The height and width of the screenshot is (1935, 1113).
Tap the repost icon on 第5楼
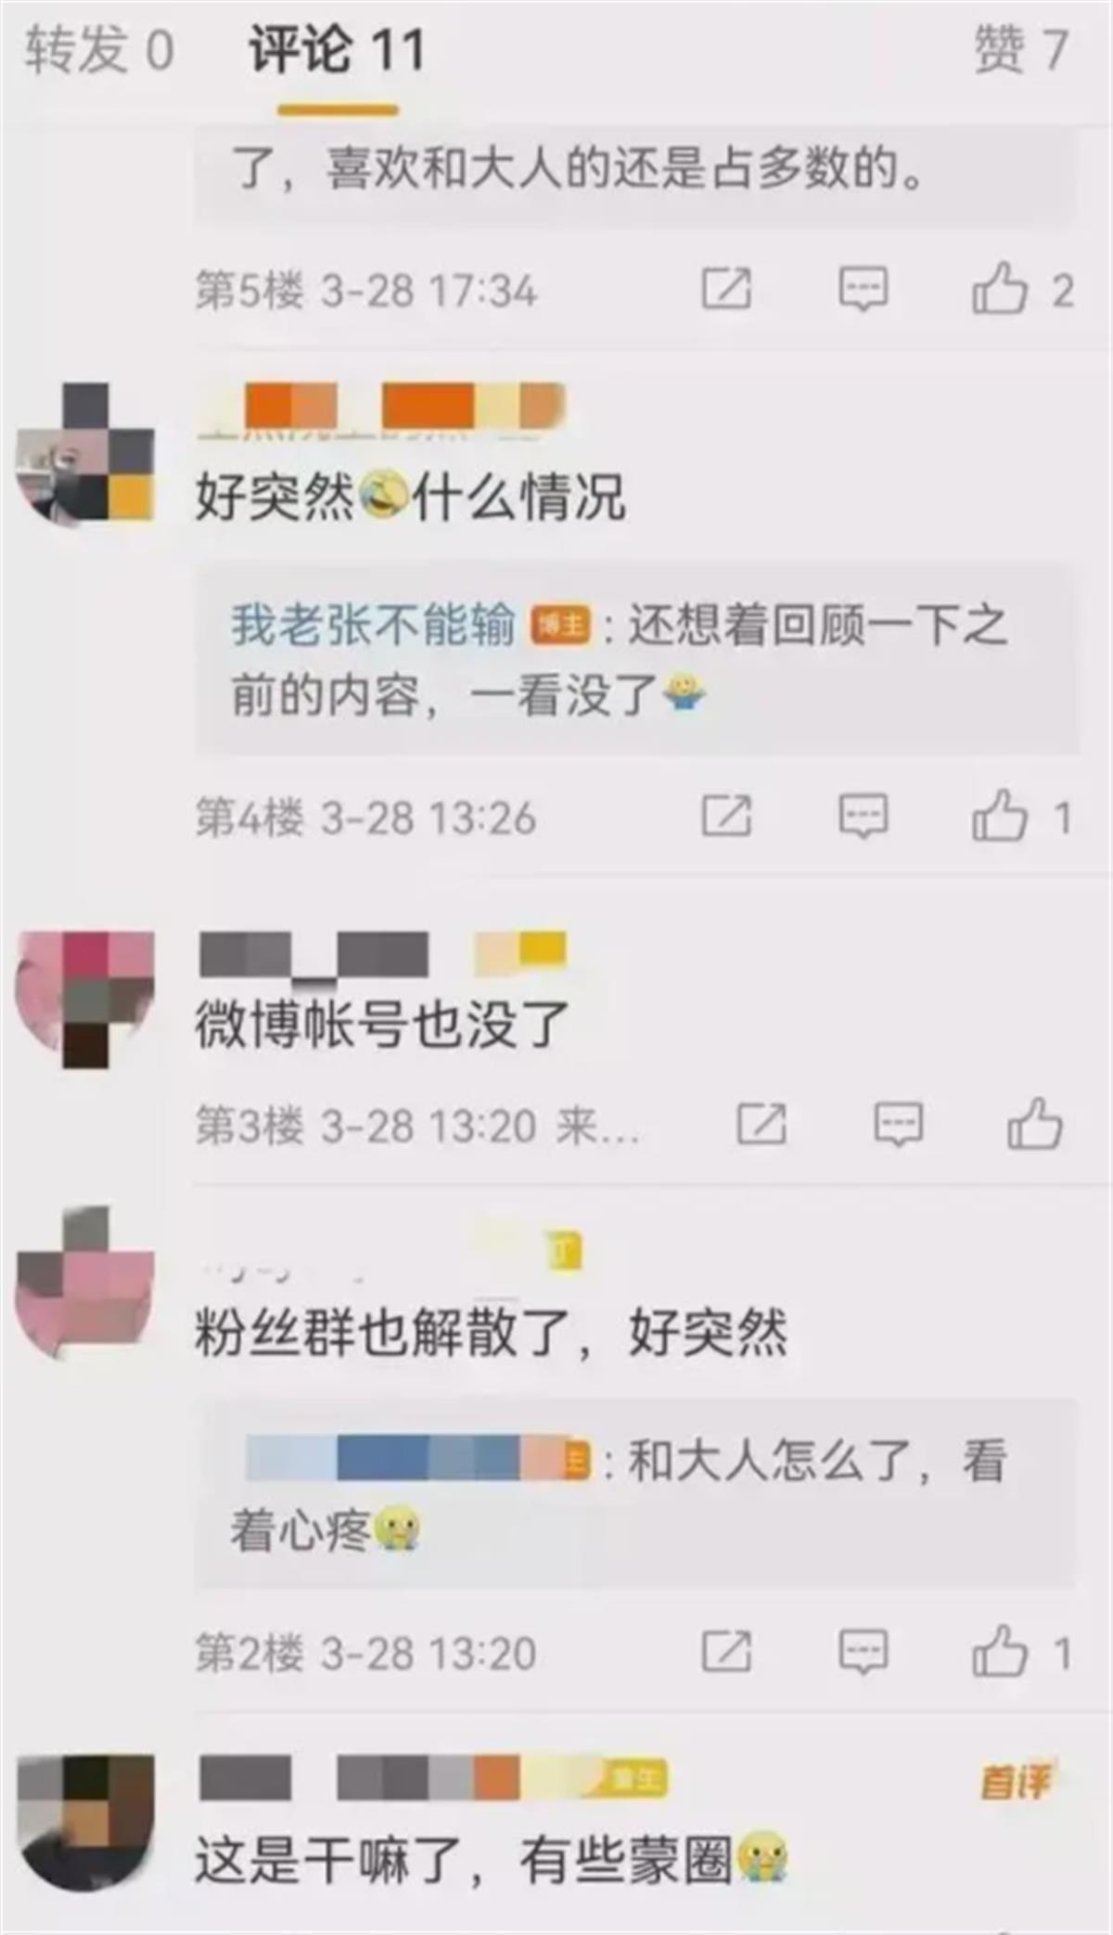[x=726, y=289]
